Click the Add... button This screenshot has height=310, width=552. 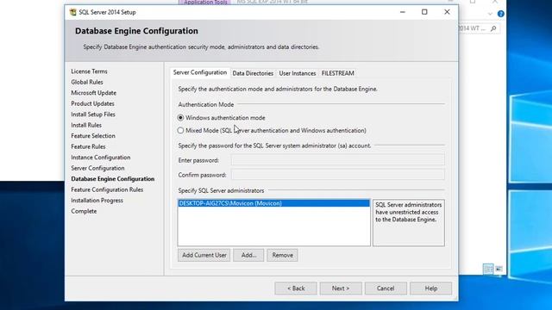point(248,255)
